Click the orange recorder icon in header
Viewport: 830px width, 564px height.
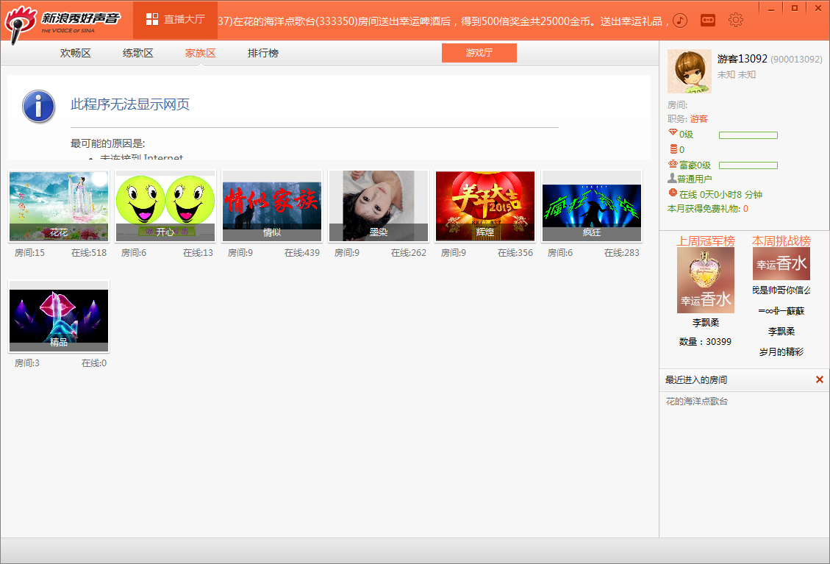(708, 20)
